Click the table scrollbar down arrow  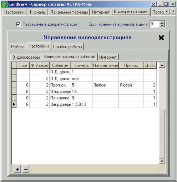tap(162, 161)
